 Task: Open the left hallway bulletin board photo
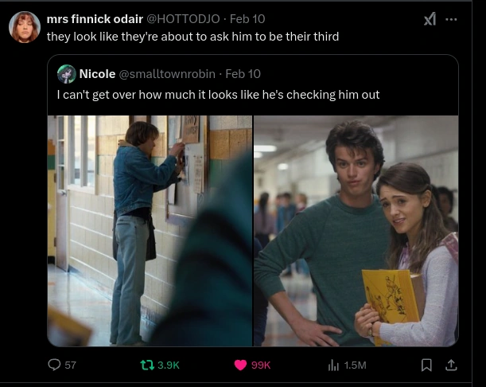click(x=150, y=231)
